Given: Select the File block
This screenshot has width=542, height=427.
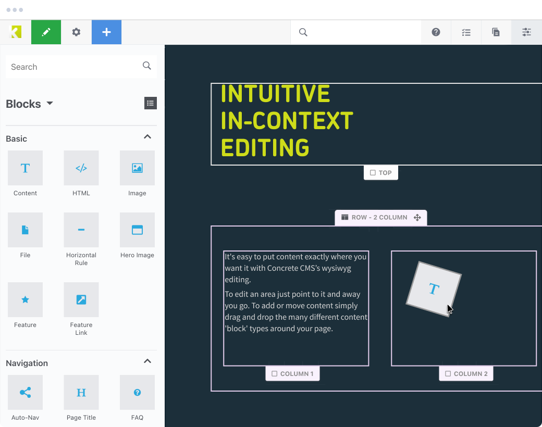Looking at the screenshot, I should click(25, 235).
